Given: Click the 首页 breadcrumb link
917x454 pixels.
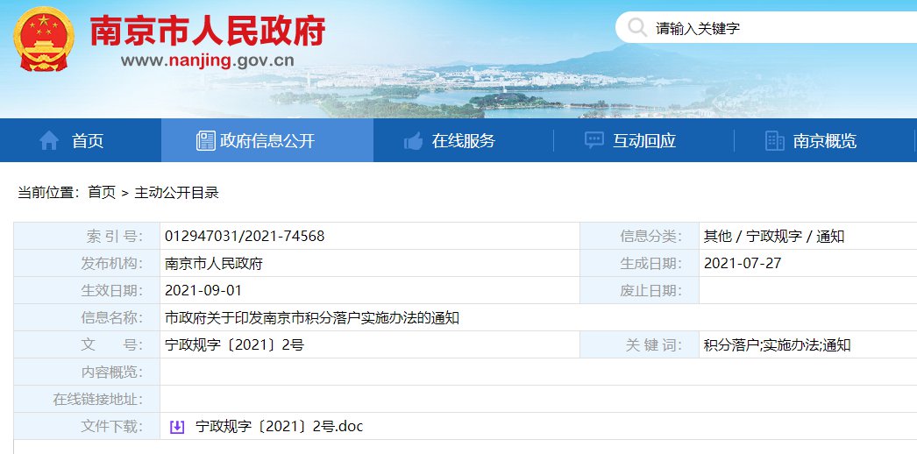Looking at the screenshot, I should (x=101, y=192).
